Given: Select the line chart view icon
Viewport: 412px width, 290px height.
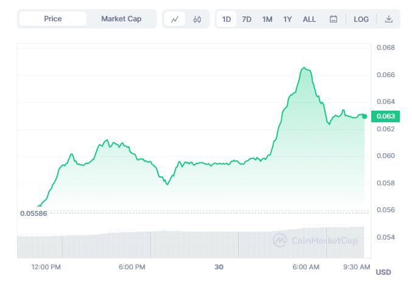Looking at the screenshot, I should click(175, 19).
